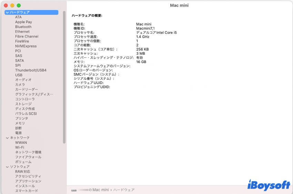Select アクセシビリティ in the sidebar
This screenshot has height=194, width=293.
tap(28, 176)
